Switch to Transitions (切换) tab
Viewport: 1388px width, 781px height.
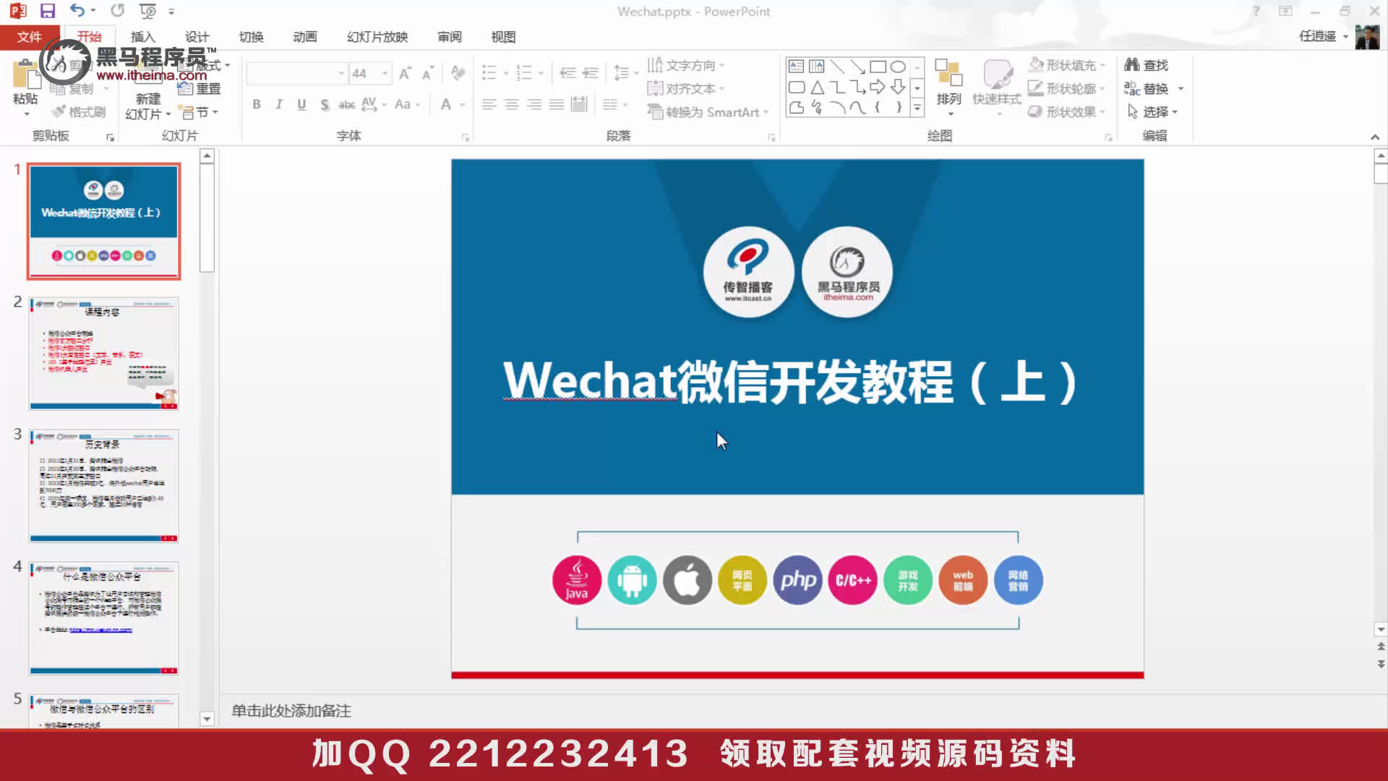point(251,36)
